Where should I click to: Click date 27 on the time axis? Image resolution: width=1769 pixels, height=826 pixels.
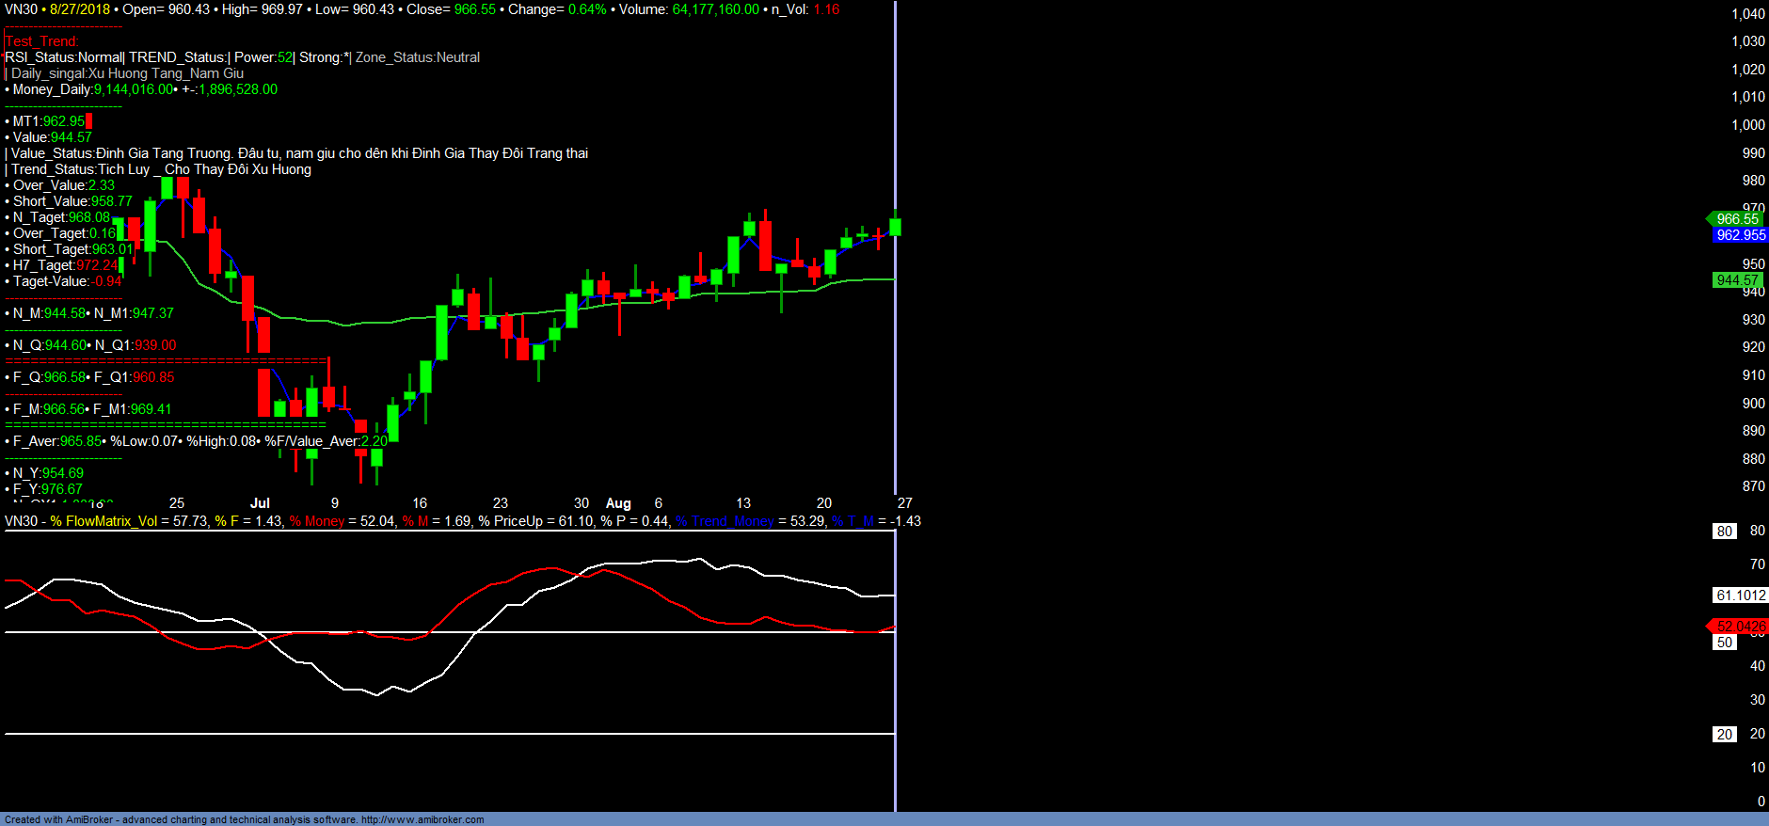(904, 503)
